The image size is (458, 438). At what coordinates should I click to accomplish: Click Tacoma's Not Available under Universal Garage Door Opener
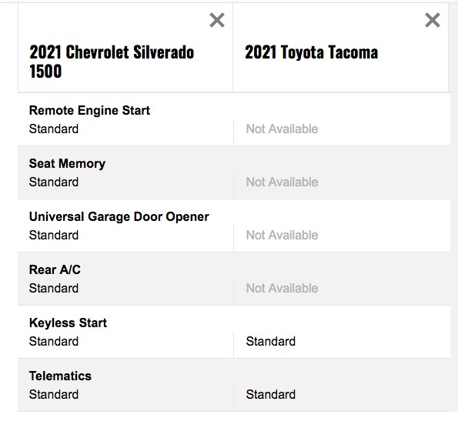pos(282,236)
